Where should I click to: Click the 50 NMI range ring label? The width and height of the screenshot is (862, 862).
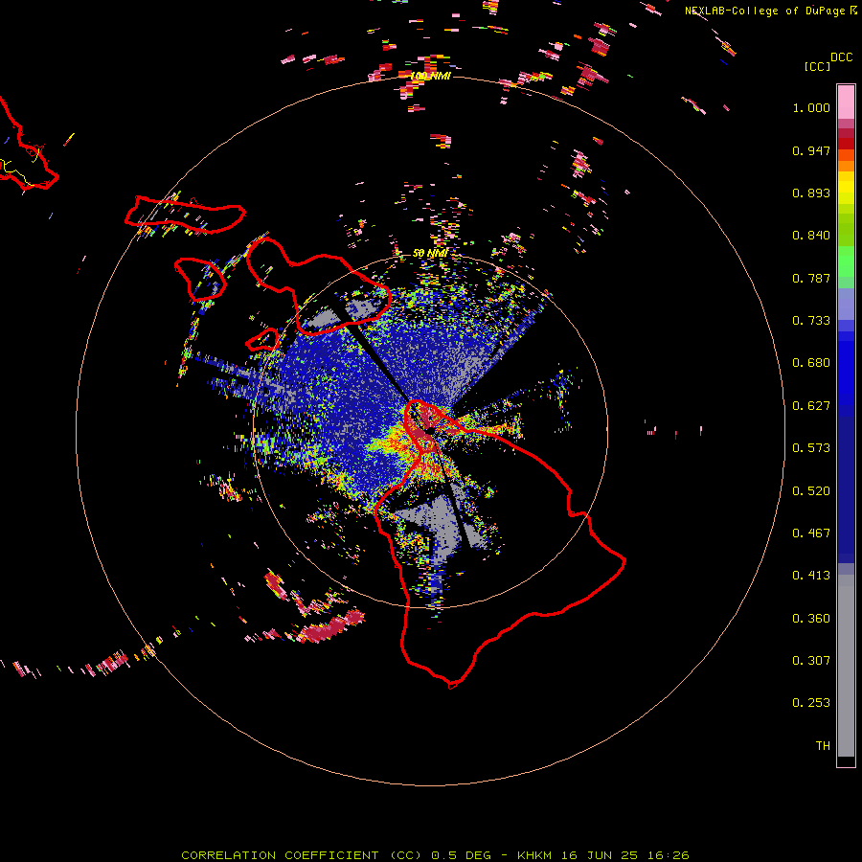[x=430, y=253]
